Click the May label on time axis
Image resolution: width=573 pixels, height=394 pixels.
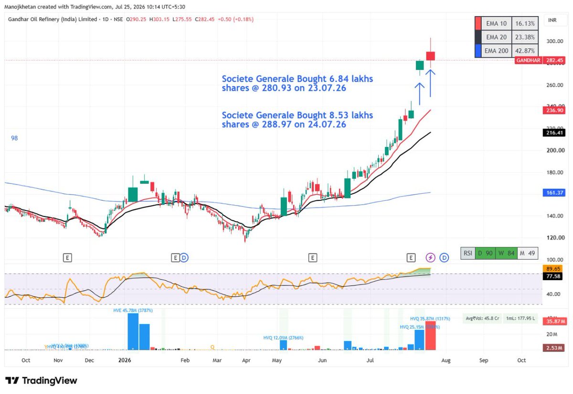click(277, 360)
